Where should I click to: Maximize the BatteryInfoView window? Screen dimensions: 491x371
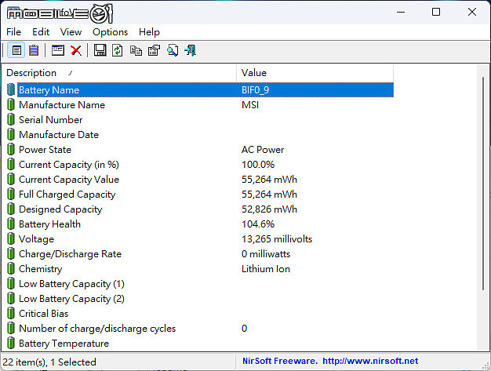(x=436, y=13)
